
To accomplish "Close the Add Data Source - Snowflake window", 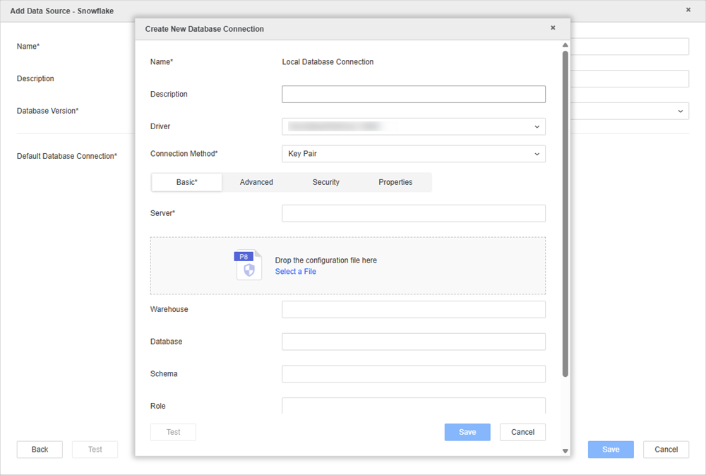I will tap(688, 10).
